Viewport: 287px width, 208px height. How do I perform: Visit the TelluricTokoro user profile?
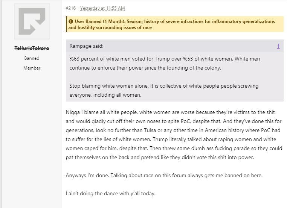[x=32, y=48]
